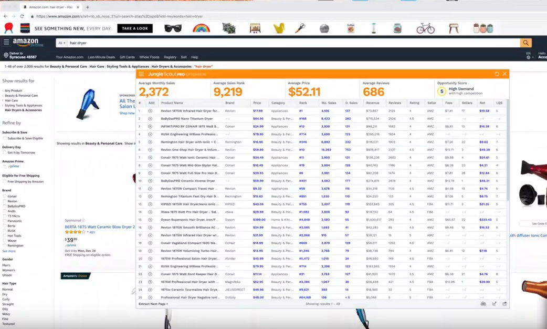Add the Revlon 1875W Infrared Hair Dryer row
Image resolution: width=547 pixels, height=329 pixels.
pos(150,111)
